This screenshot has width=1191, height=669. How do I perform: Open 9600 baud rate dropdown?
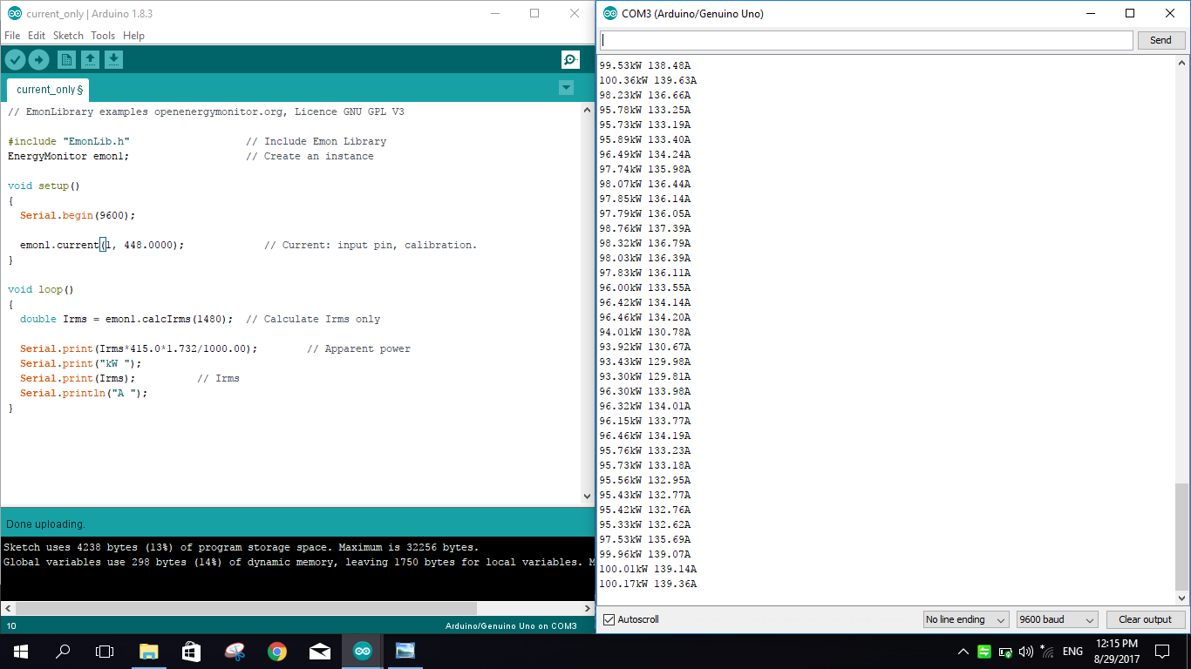[x=1058, y=619]
